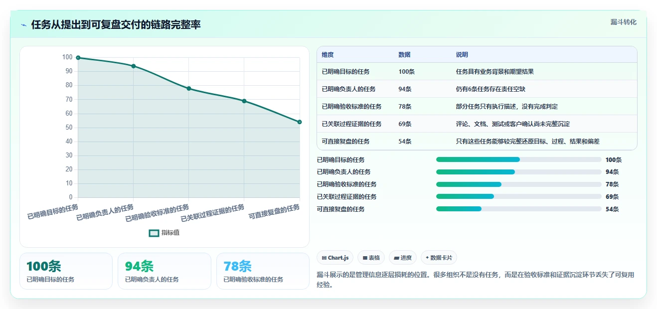
Task: Click the x-axis label 已明确验收标准的任务
Action: (158, 213)
